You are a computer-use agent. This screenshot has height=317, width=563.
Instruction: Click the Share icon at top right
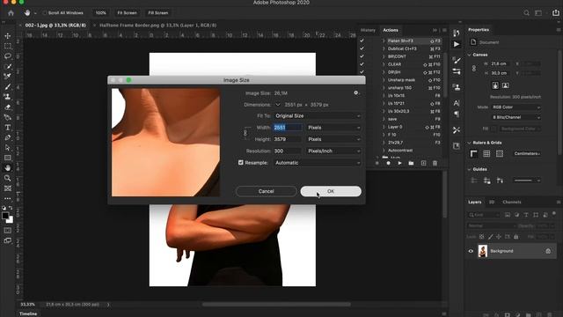pos(555,12)
